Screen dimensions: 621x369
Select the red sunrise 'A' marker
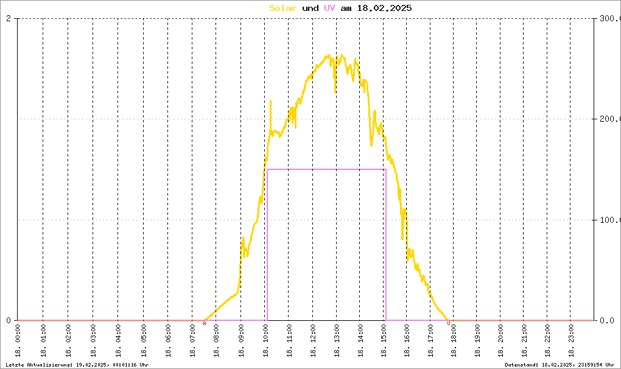(205, 323)
